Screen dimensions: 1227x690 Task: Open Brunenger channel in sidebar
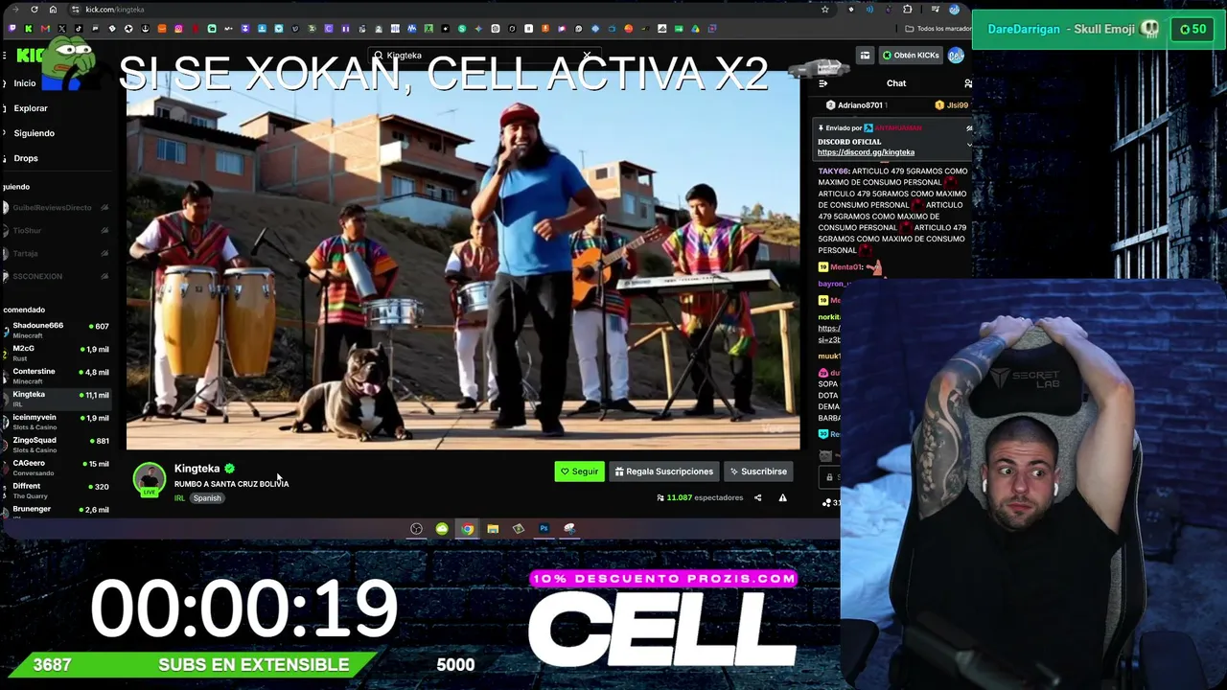pyautogui.click(x=58, y=510)
